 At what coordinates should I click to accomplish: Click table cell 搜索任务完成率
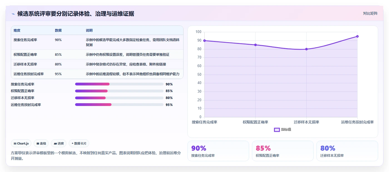(25, 40)
